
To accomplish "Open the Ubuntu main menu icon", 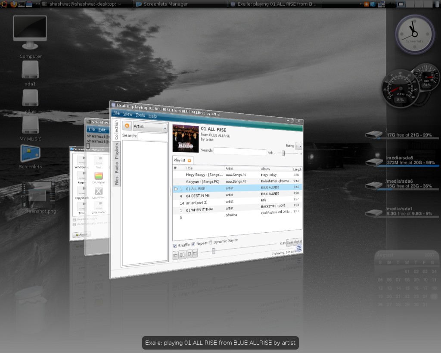I will tap(4, 4).
